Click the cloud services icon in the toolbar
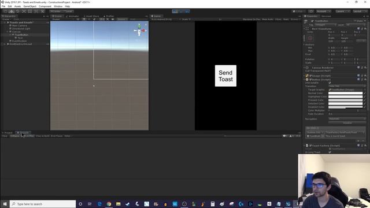The width and height of the screenshot is (370, 208). point(311,12)
